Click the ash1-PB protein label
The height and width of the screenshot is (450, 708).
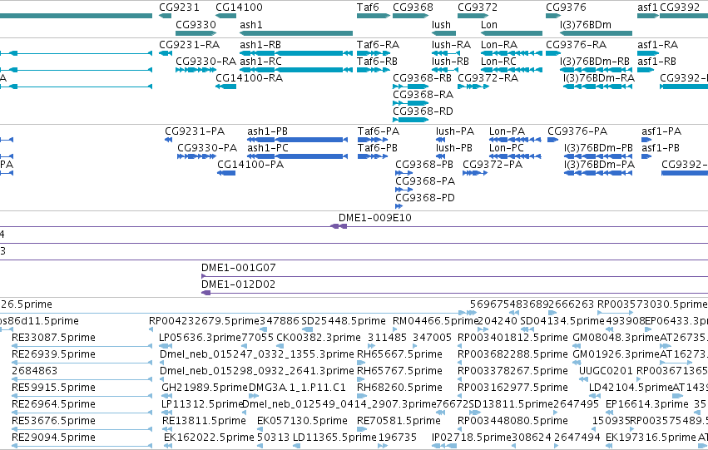[267, 131]
